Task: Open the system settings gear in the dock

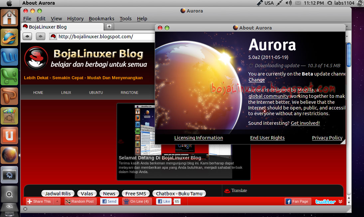Action: click(9, 174)
